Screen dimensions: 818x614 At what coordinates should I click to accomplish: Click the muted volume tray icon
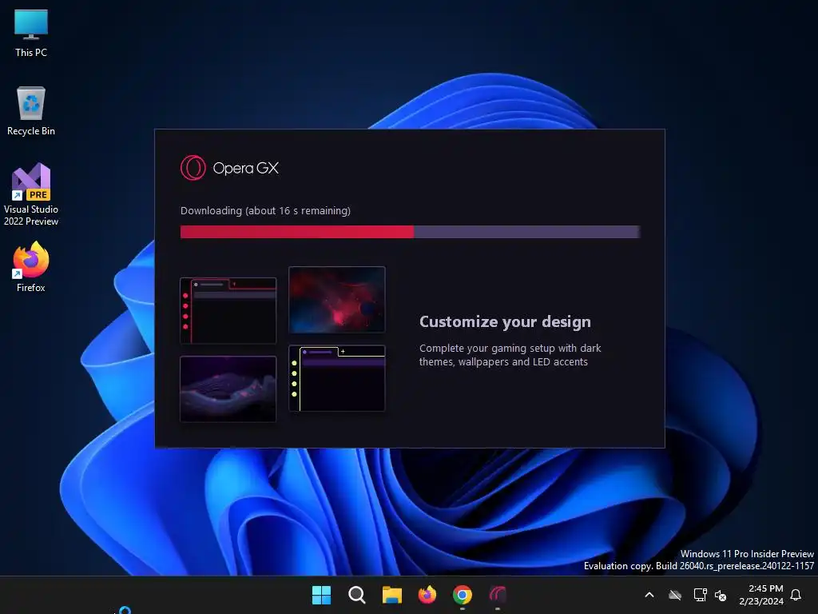pyautogui.click(x=721, y=595)
